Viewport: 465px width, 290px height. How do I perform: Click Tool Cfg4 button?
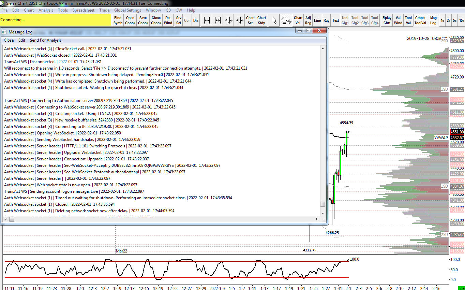[x=375, y=20]
